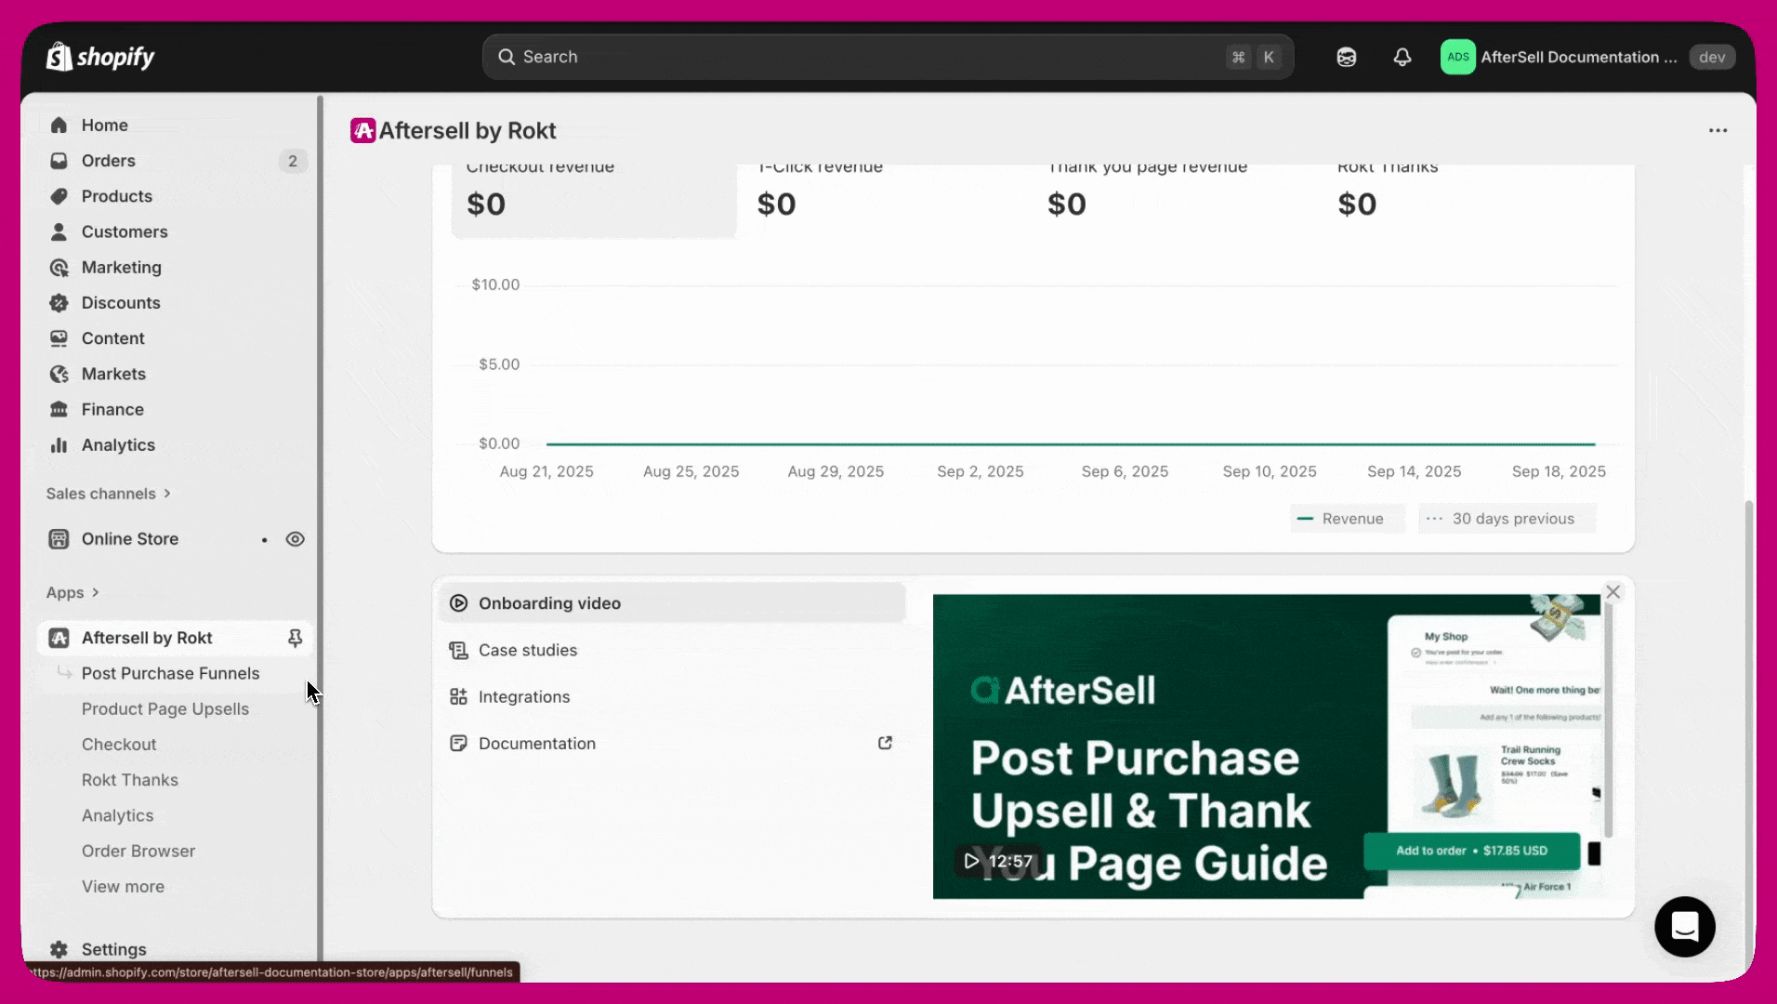Focus the Search field
The image size is (1777, 1004).
coord(888,57)
